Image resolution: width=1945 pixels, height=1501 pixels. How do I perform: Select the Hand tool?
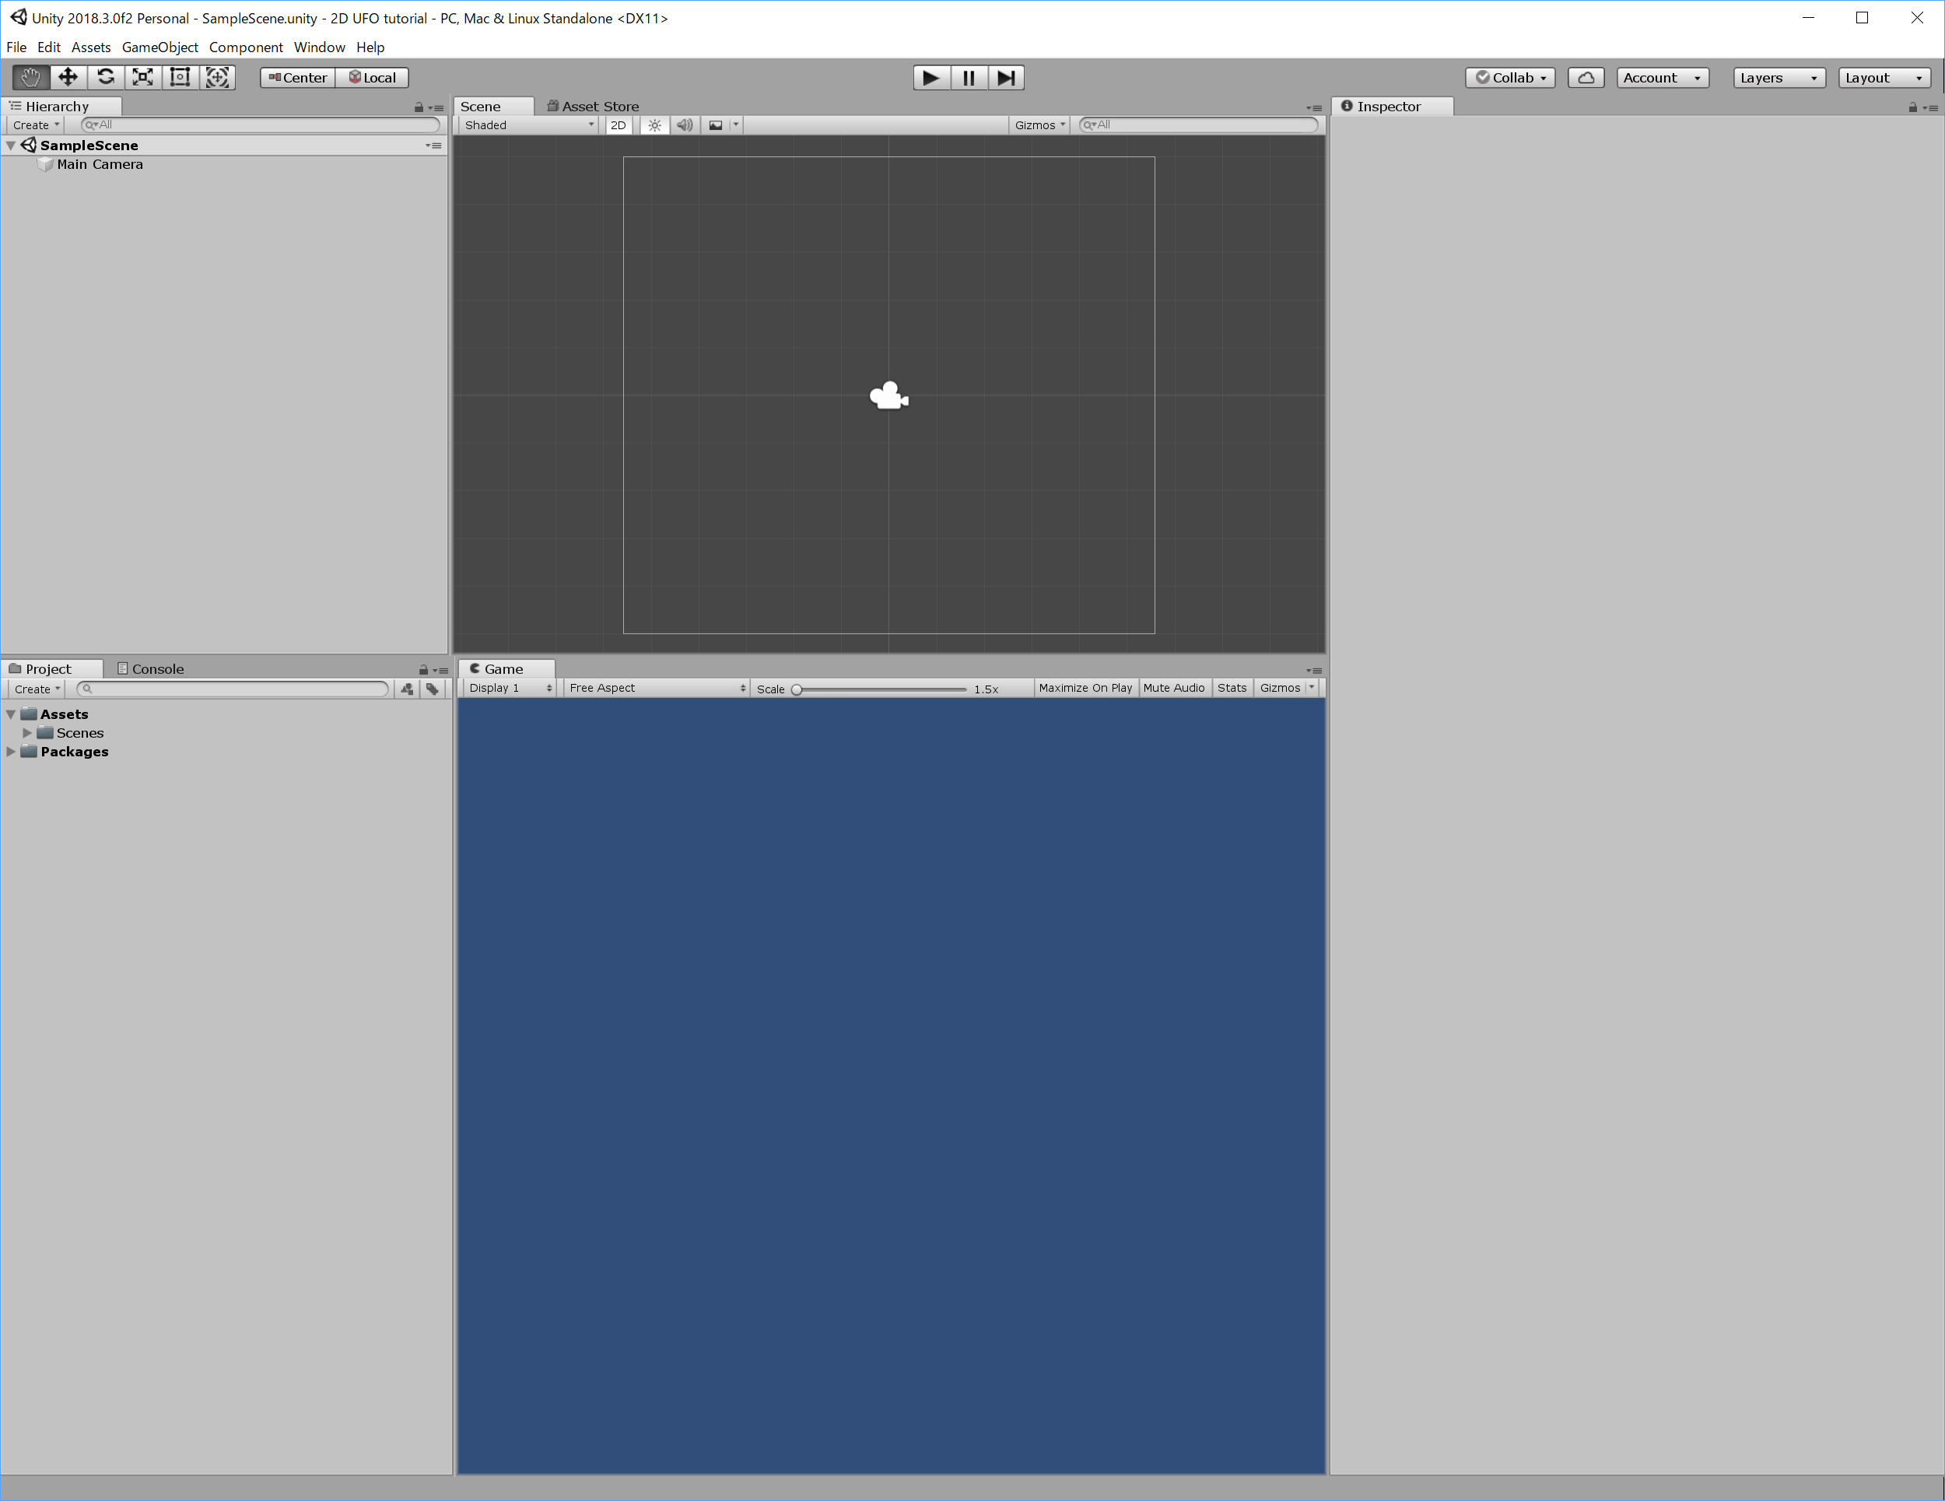point(30,78)
